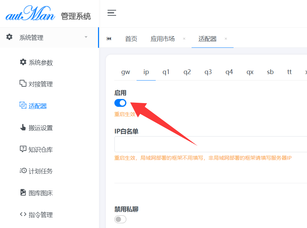This screenshot has height=228, width=307.
Task: Click the jump-to-first-tab icon
Action: pos(109,39)
